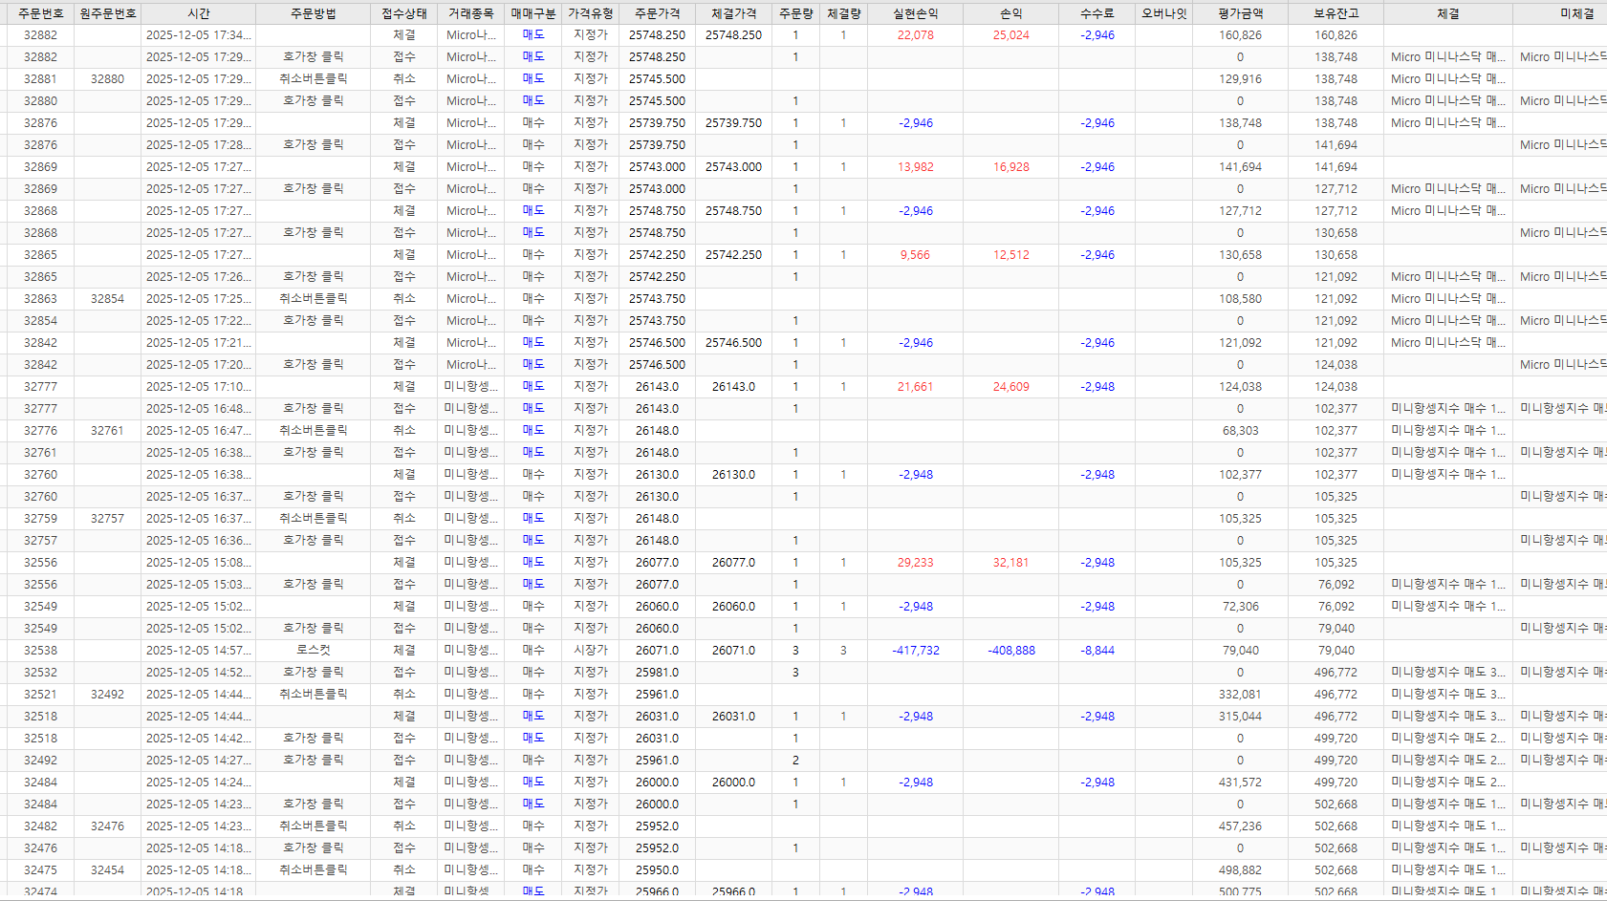Select the 주문방법 column header
Image resolution: width=1607 pixels, height=901 pixels.
[x=313, y=13]
